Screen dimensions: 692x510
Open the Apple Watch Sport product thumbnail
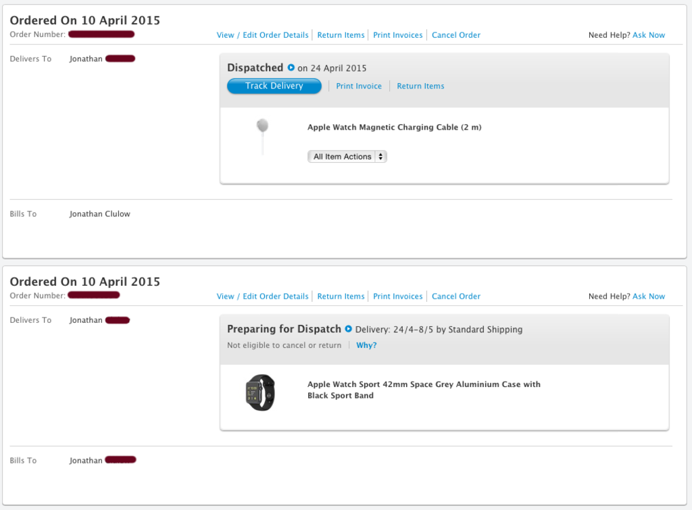(260, 392)
